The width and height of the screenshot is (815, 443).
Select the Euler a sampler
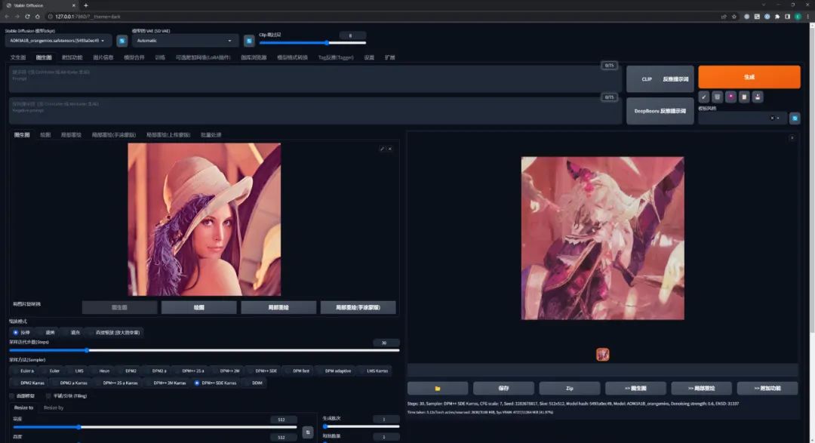tap(23, 371)
